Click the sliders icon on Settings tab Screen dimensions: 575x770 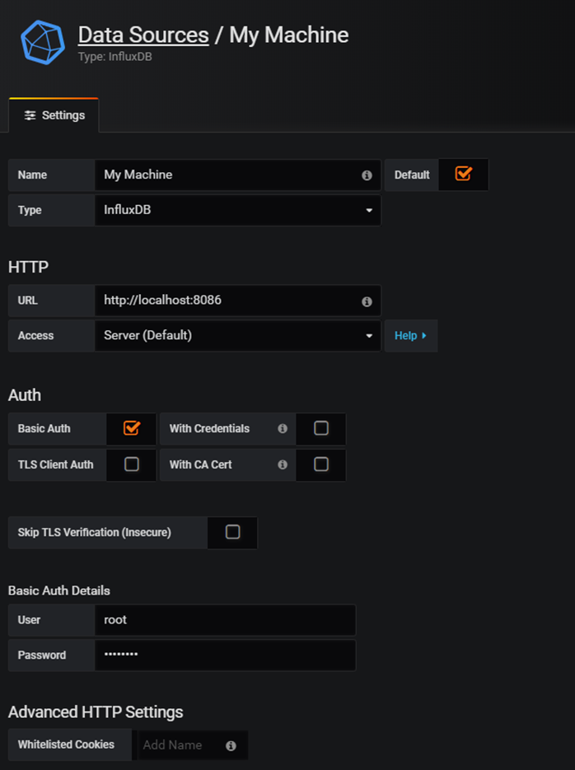click(x=30, y=115)
